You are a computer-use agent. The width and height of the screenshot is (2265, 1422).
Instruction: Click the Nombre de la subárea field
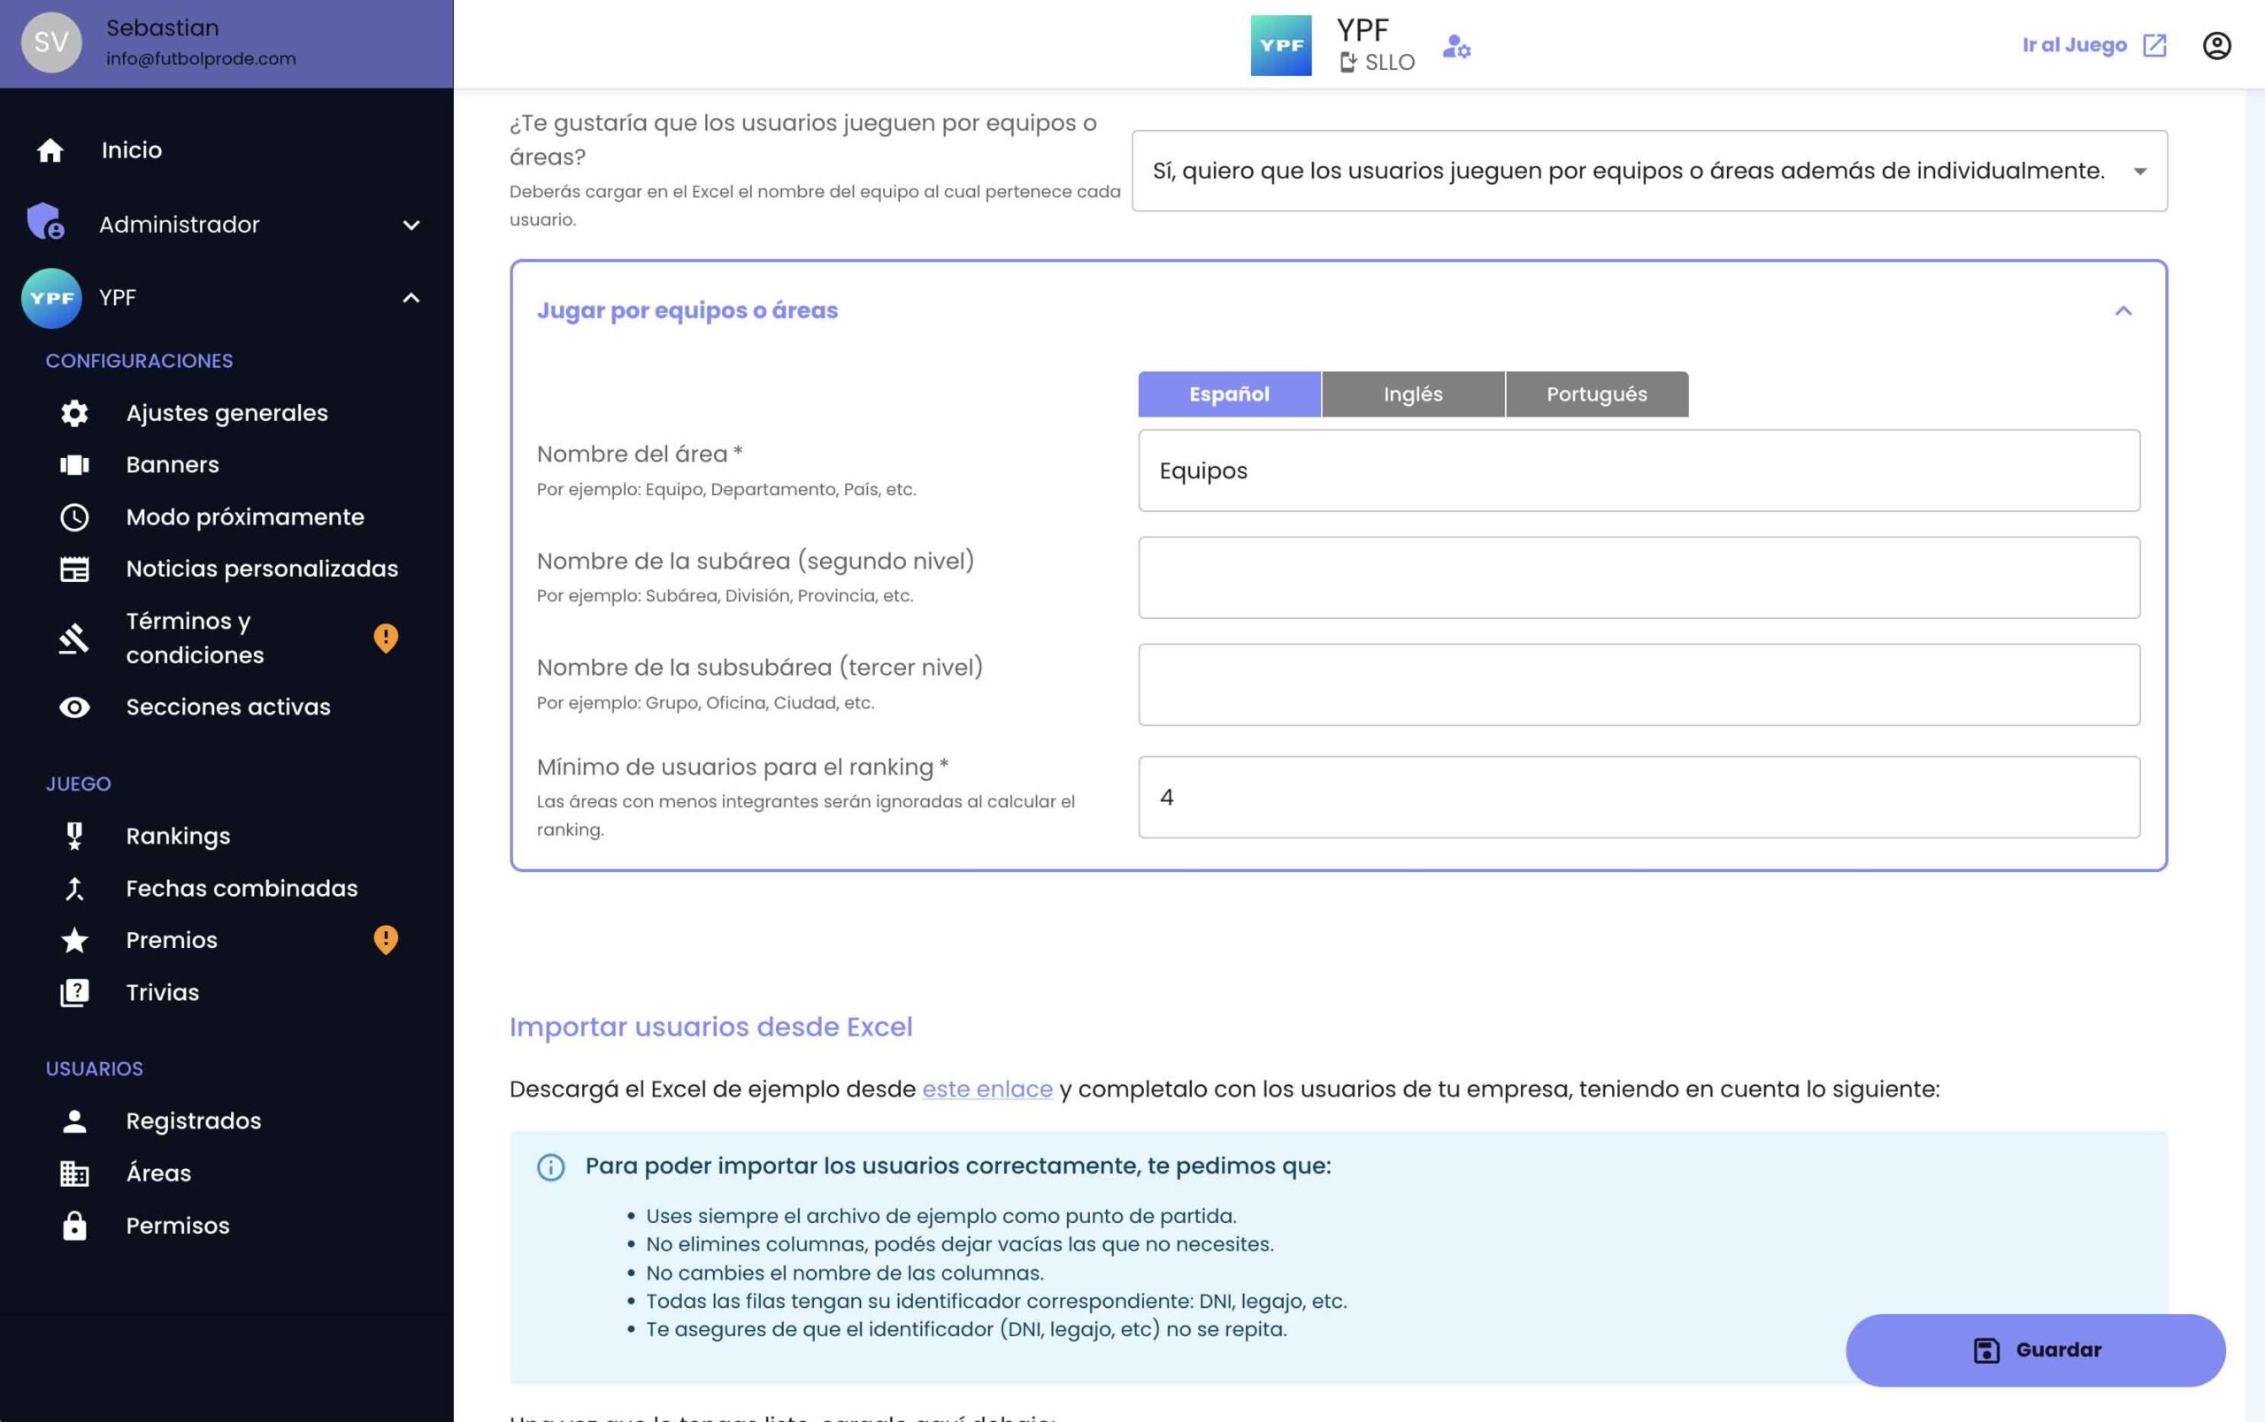coord(1639,577)
